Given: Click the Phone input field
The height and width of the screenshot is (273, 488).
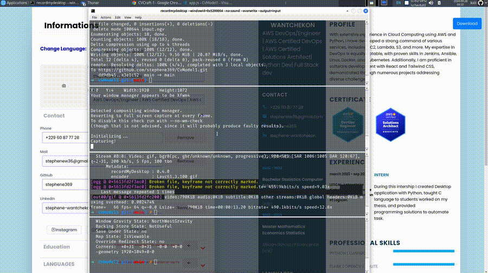Looking at the screenshot, I should pos(65,137).
